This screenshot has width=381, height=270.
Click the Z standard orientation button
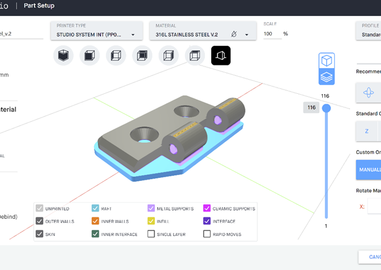point(367,131)
